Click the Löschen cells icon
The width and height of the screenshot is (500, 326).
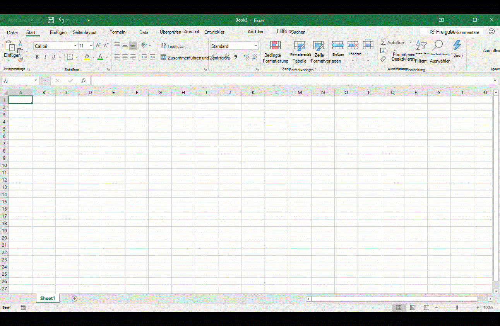353,45
